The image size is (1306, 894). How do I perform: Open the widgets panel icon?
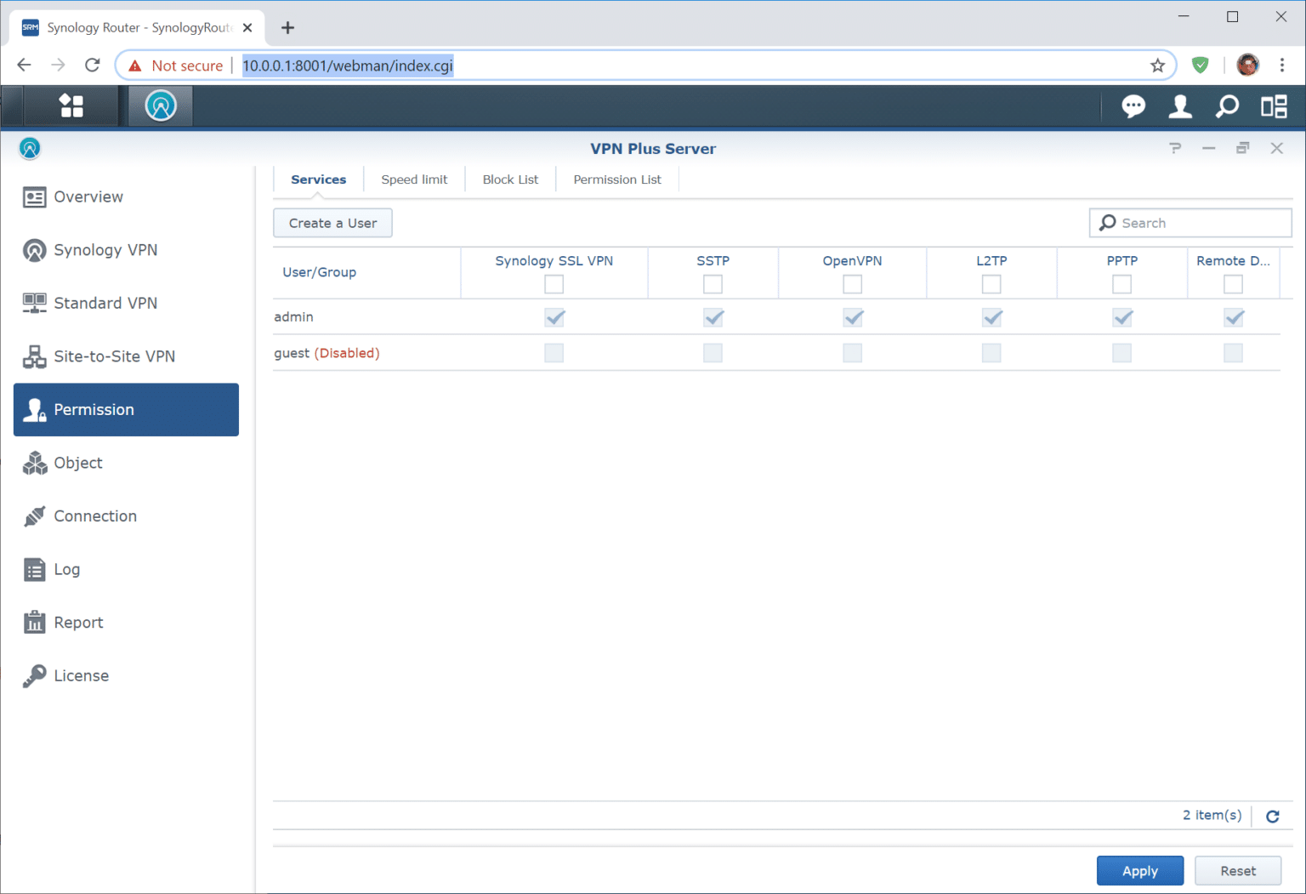coord(1274,106)
